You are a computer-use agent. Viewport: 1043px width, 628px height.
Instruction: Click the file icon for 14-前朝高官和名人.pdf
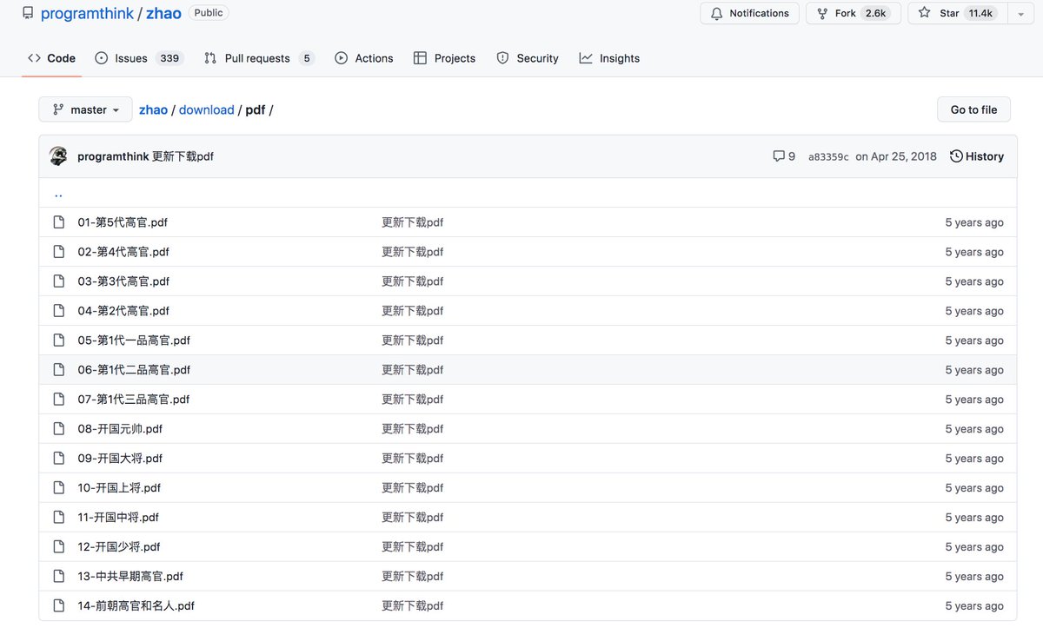point(59,606)
